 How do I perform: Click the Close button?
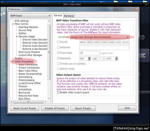(x=127, y=108)
